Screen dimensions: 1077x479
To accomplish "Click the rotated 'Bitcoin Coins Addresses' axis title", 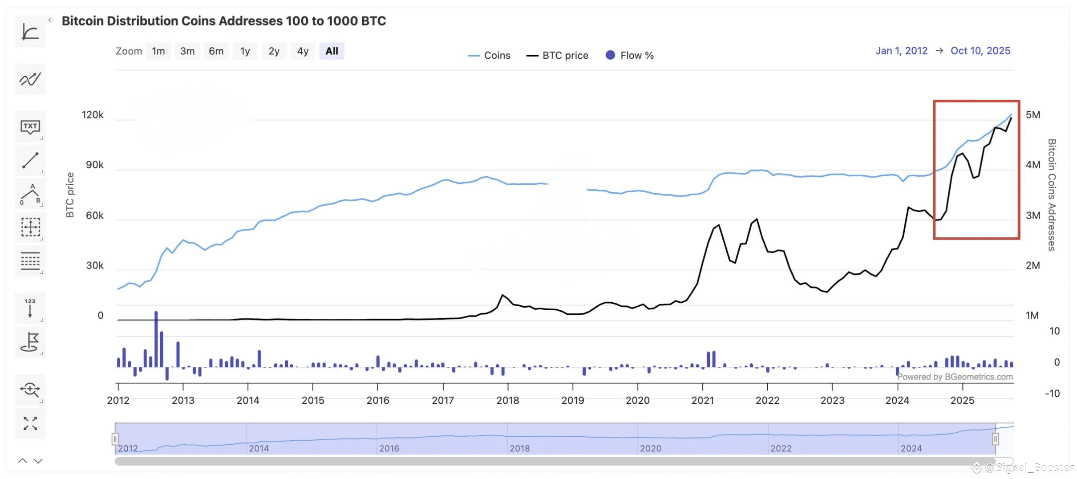I will click(1052, 195).
